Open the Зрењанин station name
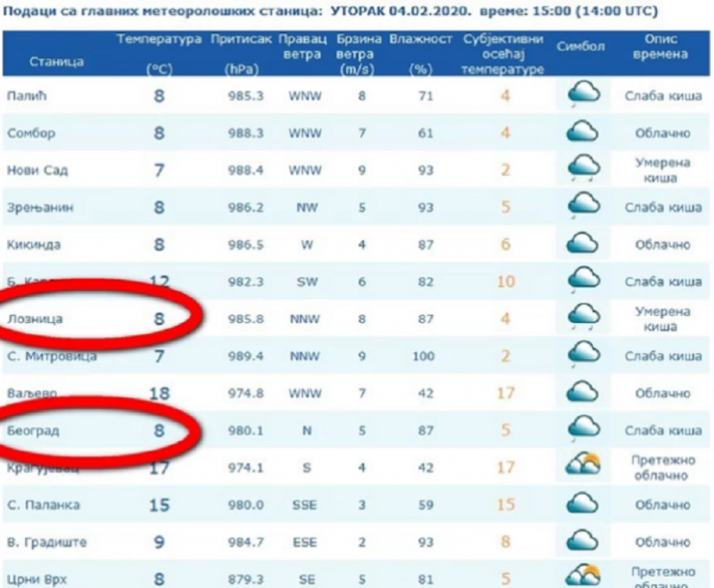 (x=40, y=207)
